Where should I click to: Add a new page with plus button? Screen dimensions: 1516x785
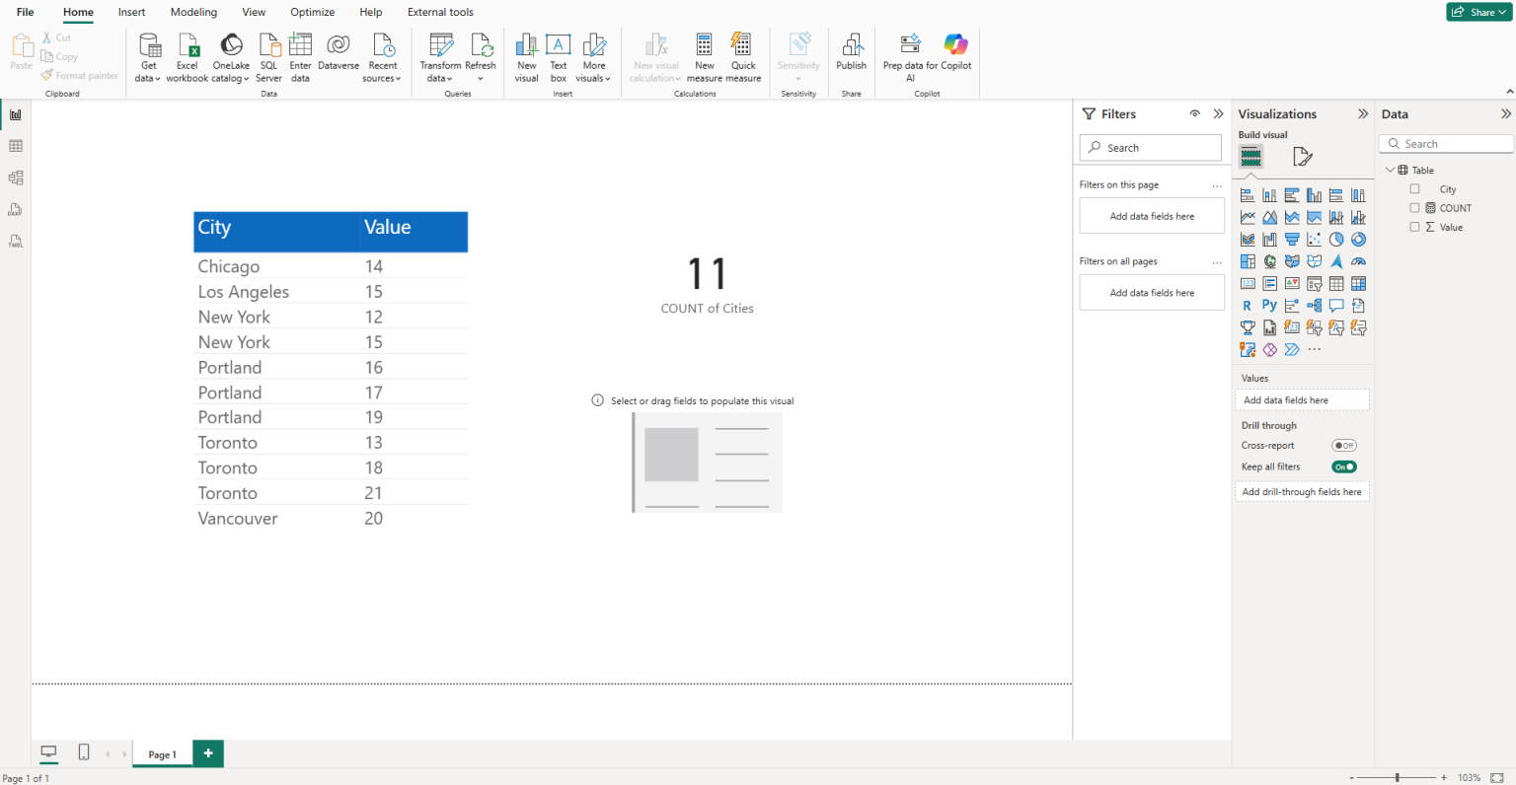click(x=208, y=753)
